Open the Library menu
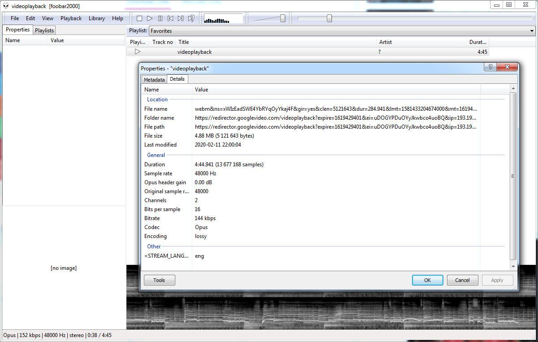The height and width of the screenshot is (342, 538). tap(97, 18)
